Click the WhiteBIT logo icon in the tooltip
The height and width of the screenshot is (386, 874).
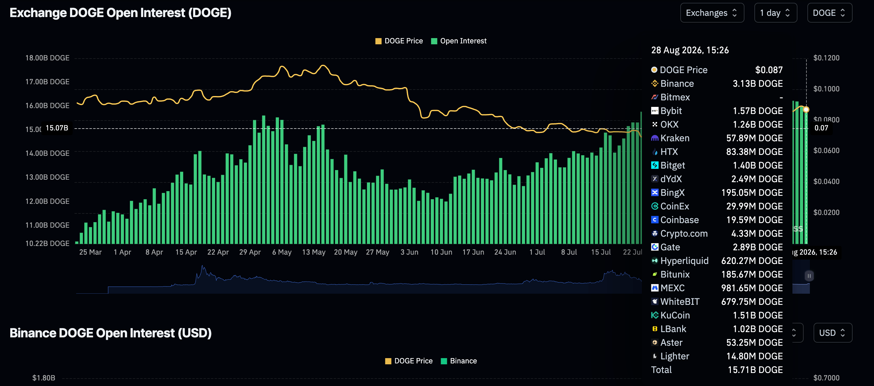(x=655, y=301)
